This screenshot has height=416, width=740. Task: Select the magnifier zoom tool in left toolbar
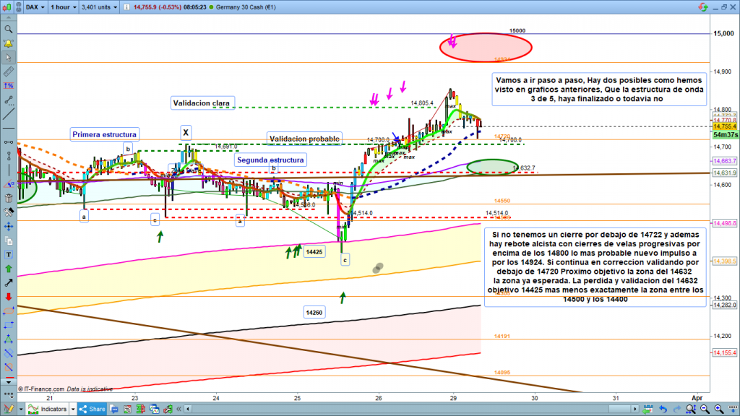click(8, 30)
